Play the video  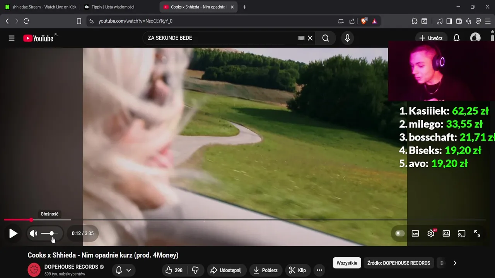point(13,233)
